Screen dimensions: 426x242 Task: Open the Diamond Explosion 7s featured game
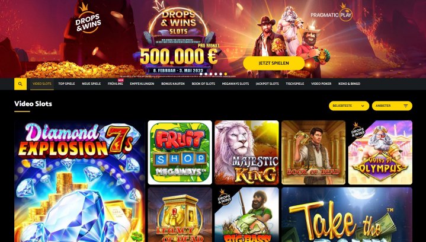point(79,181)
